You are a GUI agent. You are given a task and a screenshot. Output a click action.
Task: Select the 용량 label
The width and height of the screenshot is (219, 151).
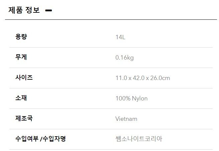pos(21,37)
